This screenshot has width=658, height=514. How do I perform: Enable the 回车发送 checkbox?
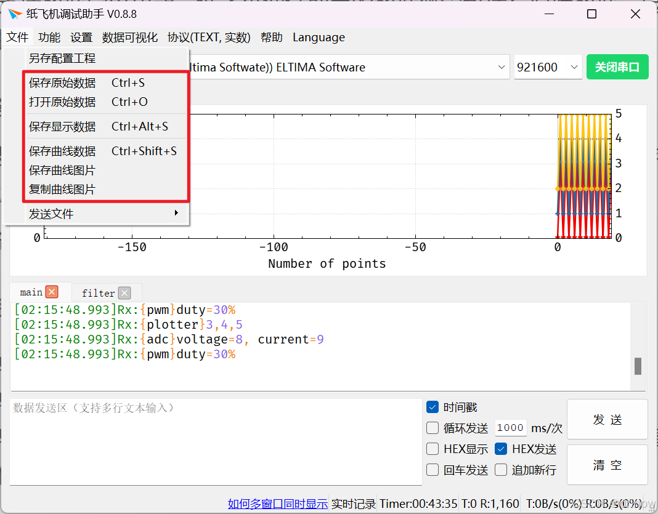tap(433, 470)
